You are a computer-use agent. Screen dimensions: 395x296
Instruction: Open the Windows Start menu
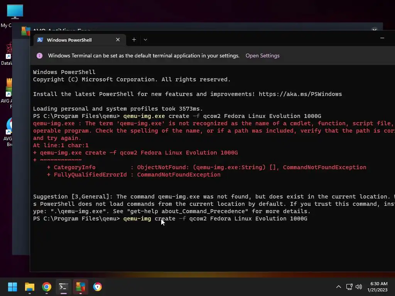coord(12,287)
